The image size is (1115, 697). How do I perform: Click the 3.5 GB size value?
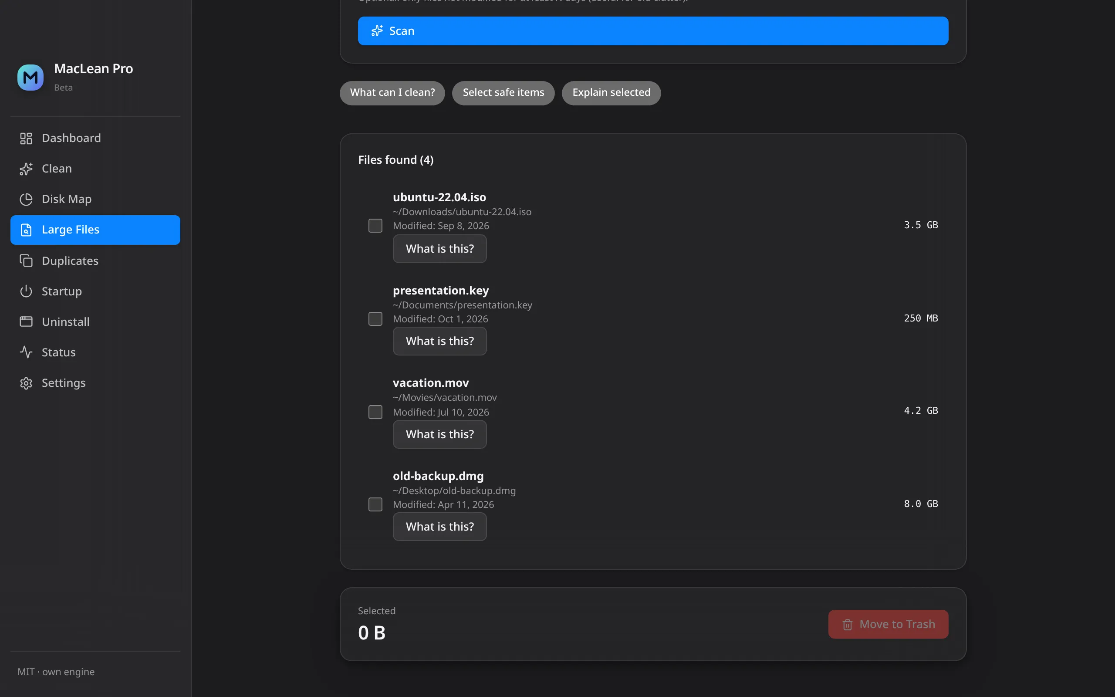coord(921,225)
